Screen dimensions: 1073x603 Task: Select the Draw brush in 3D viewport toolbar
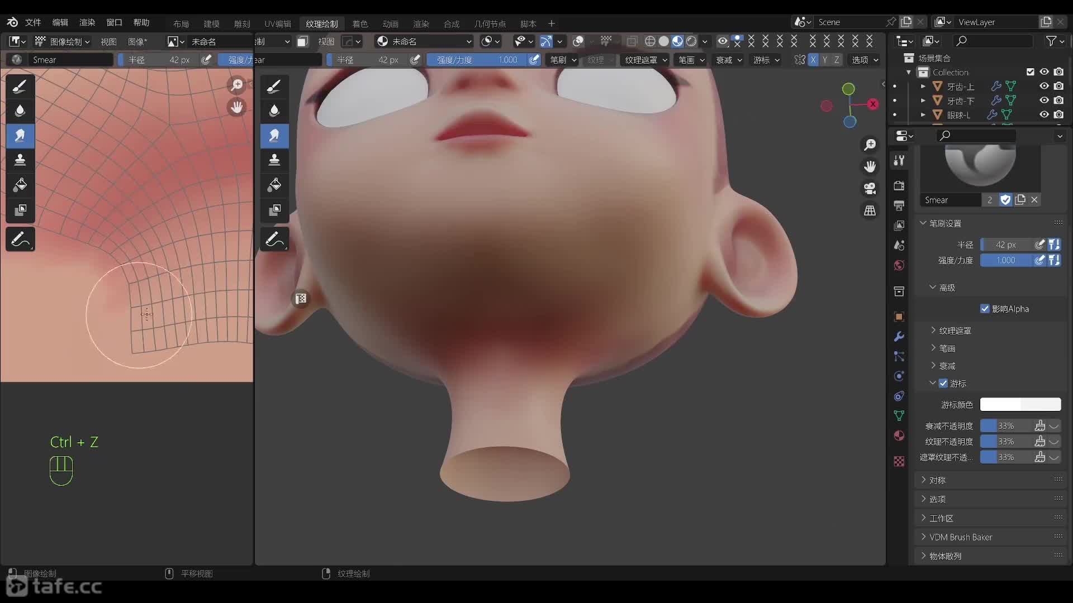274,87
